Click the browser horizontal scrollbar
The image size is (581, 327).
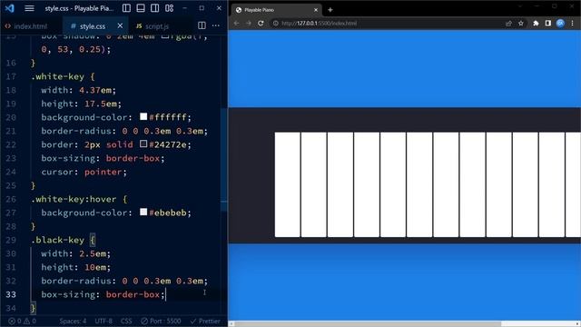(x=367, y=323)
